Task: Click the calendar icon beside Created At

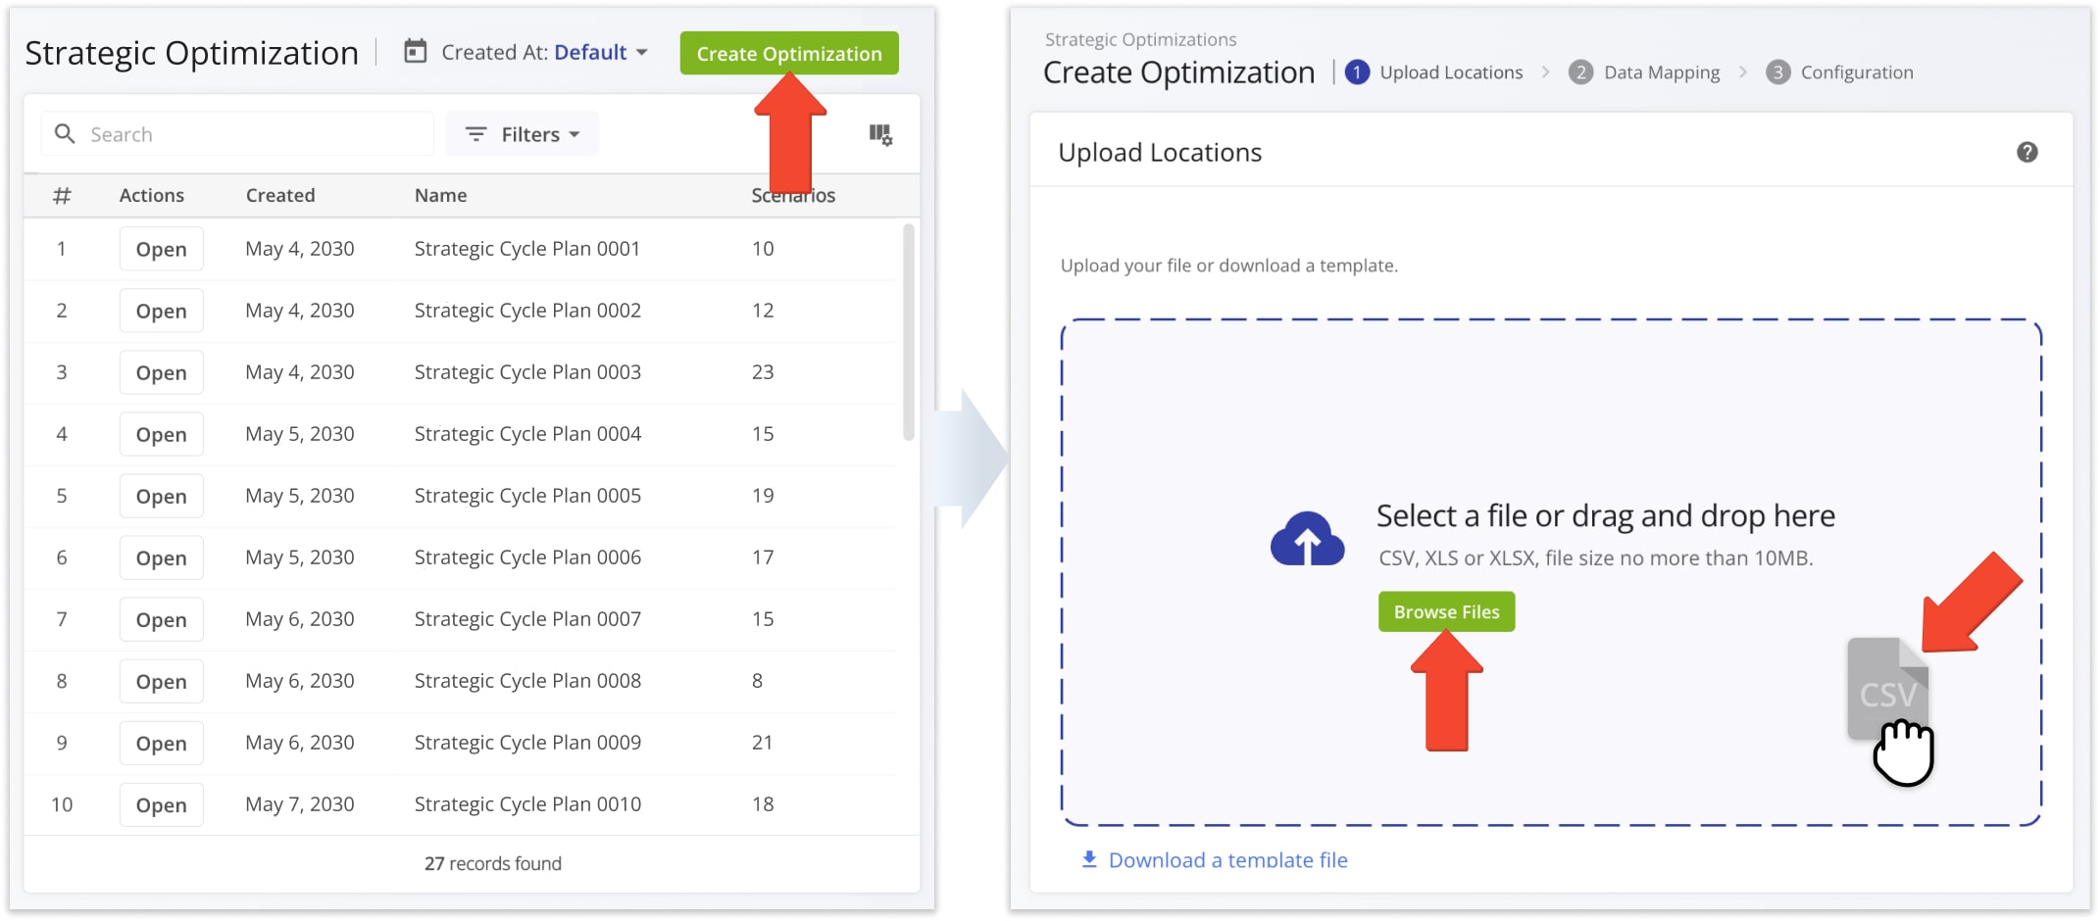Action: pyautogui.click(x=416, y=52)
